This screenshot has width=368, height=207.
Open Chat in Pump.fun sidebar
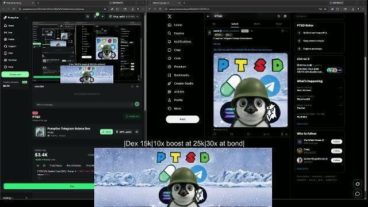click(9, 53)
